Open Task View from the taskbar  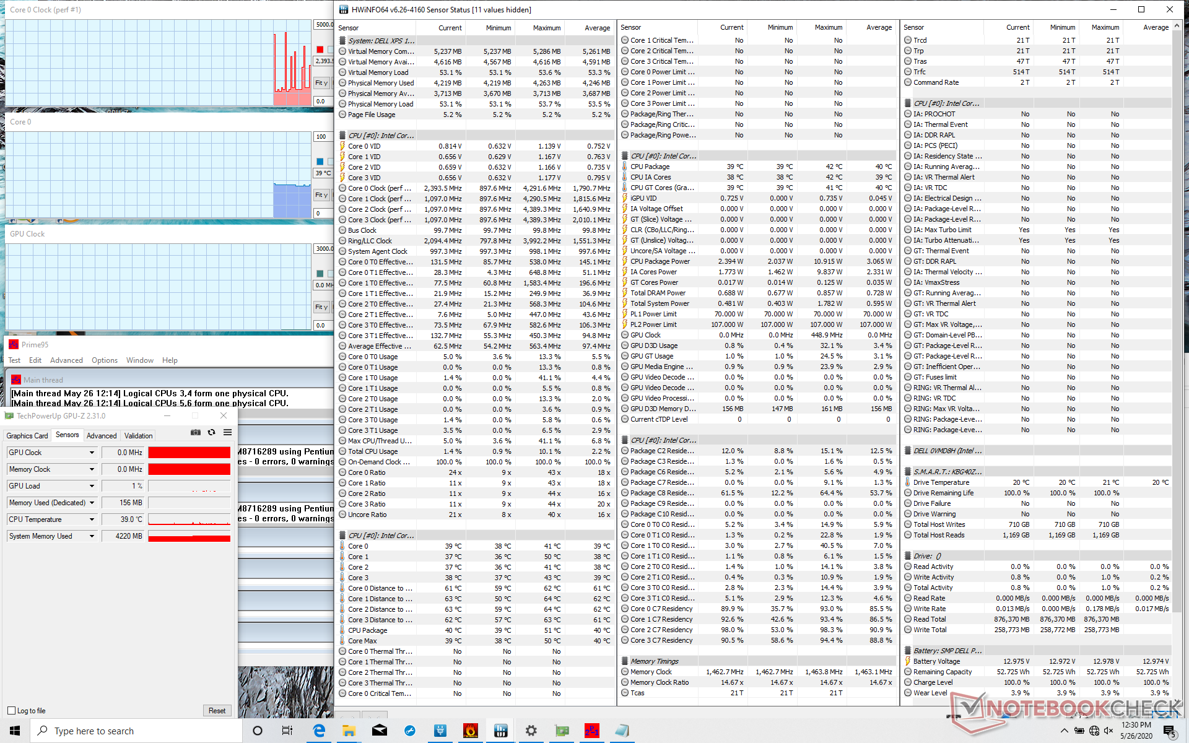287,731
